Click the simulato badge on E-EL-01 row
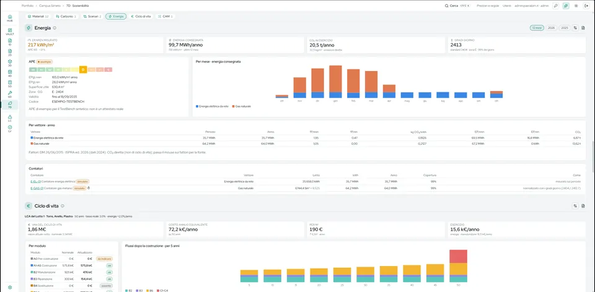The width and height of the screenshot is (595, 292). [x=82, y=181]
